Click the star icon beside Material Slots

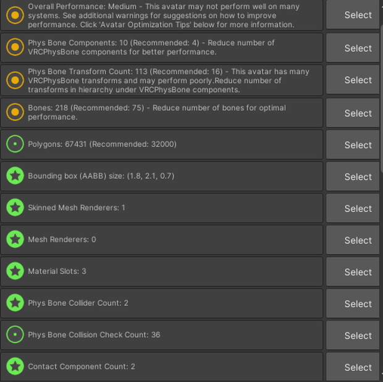[15, 271]
